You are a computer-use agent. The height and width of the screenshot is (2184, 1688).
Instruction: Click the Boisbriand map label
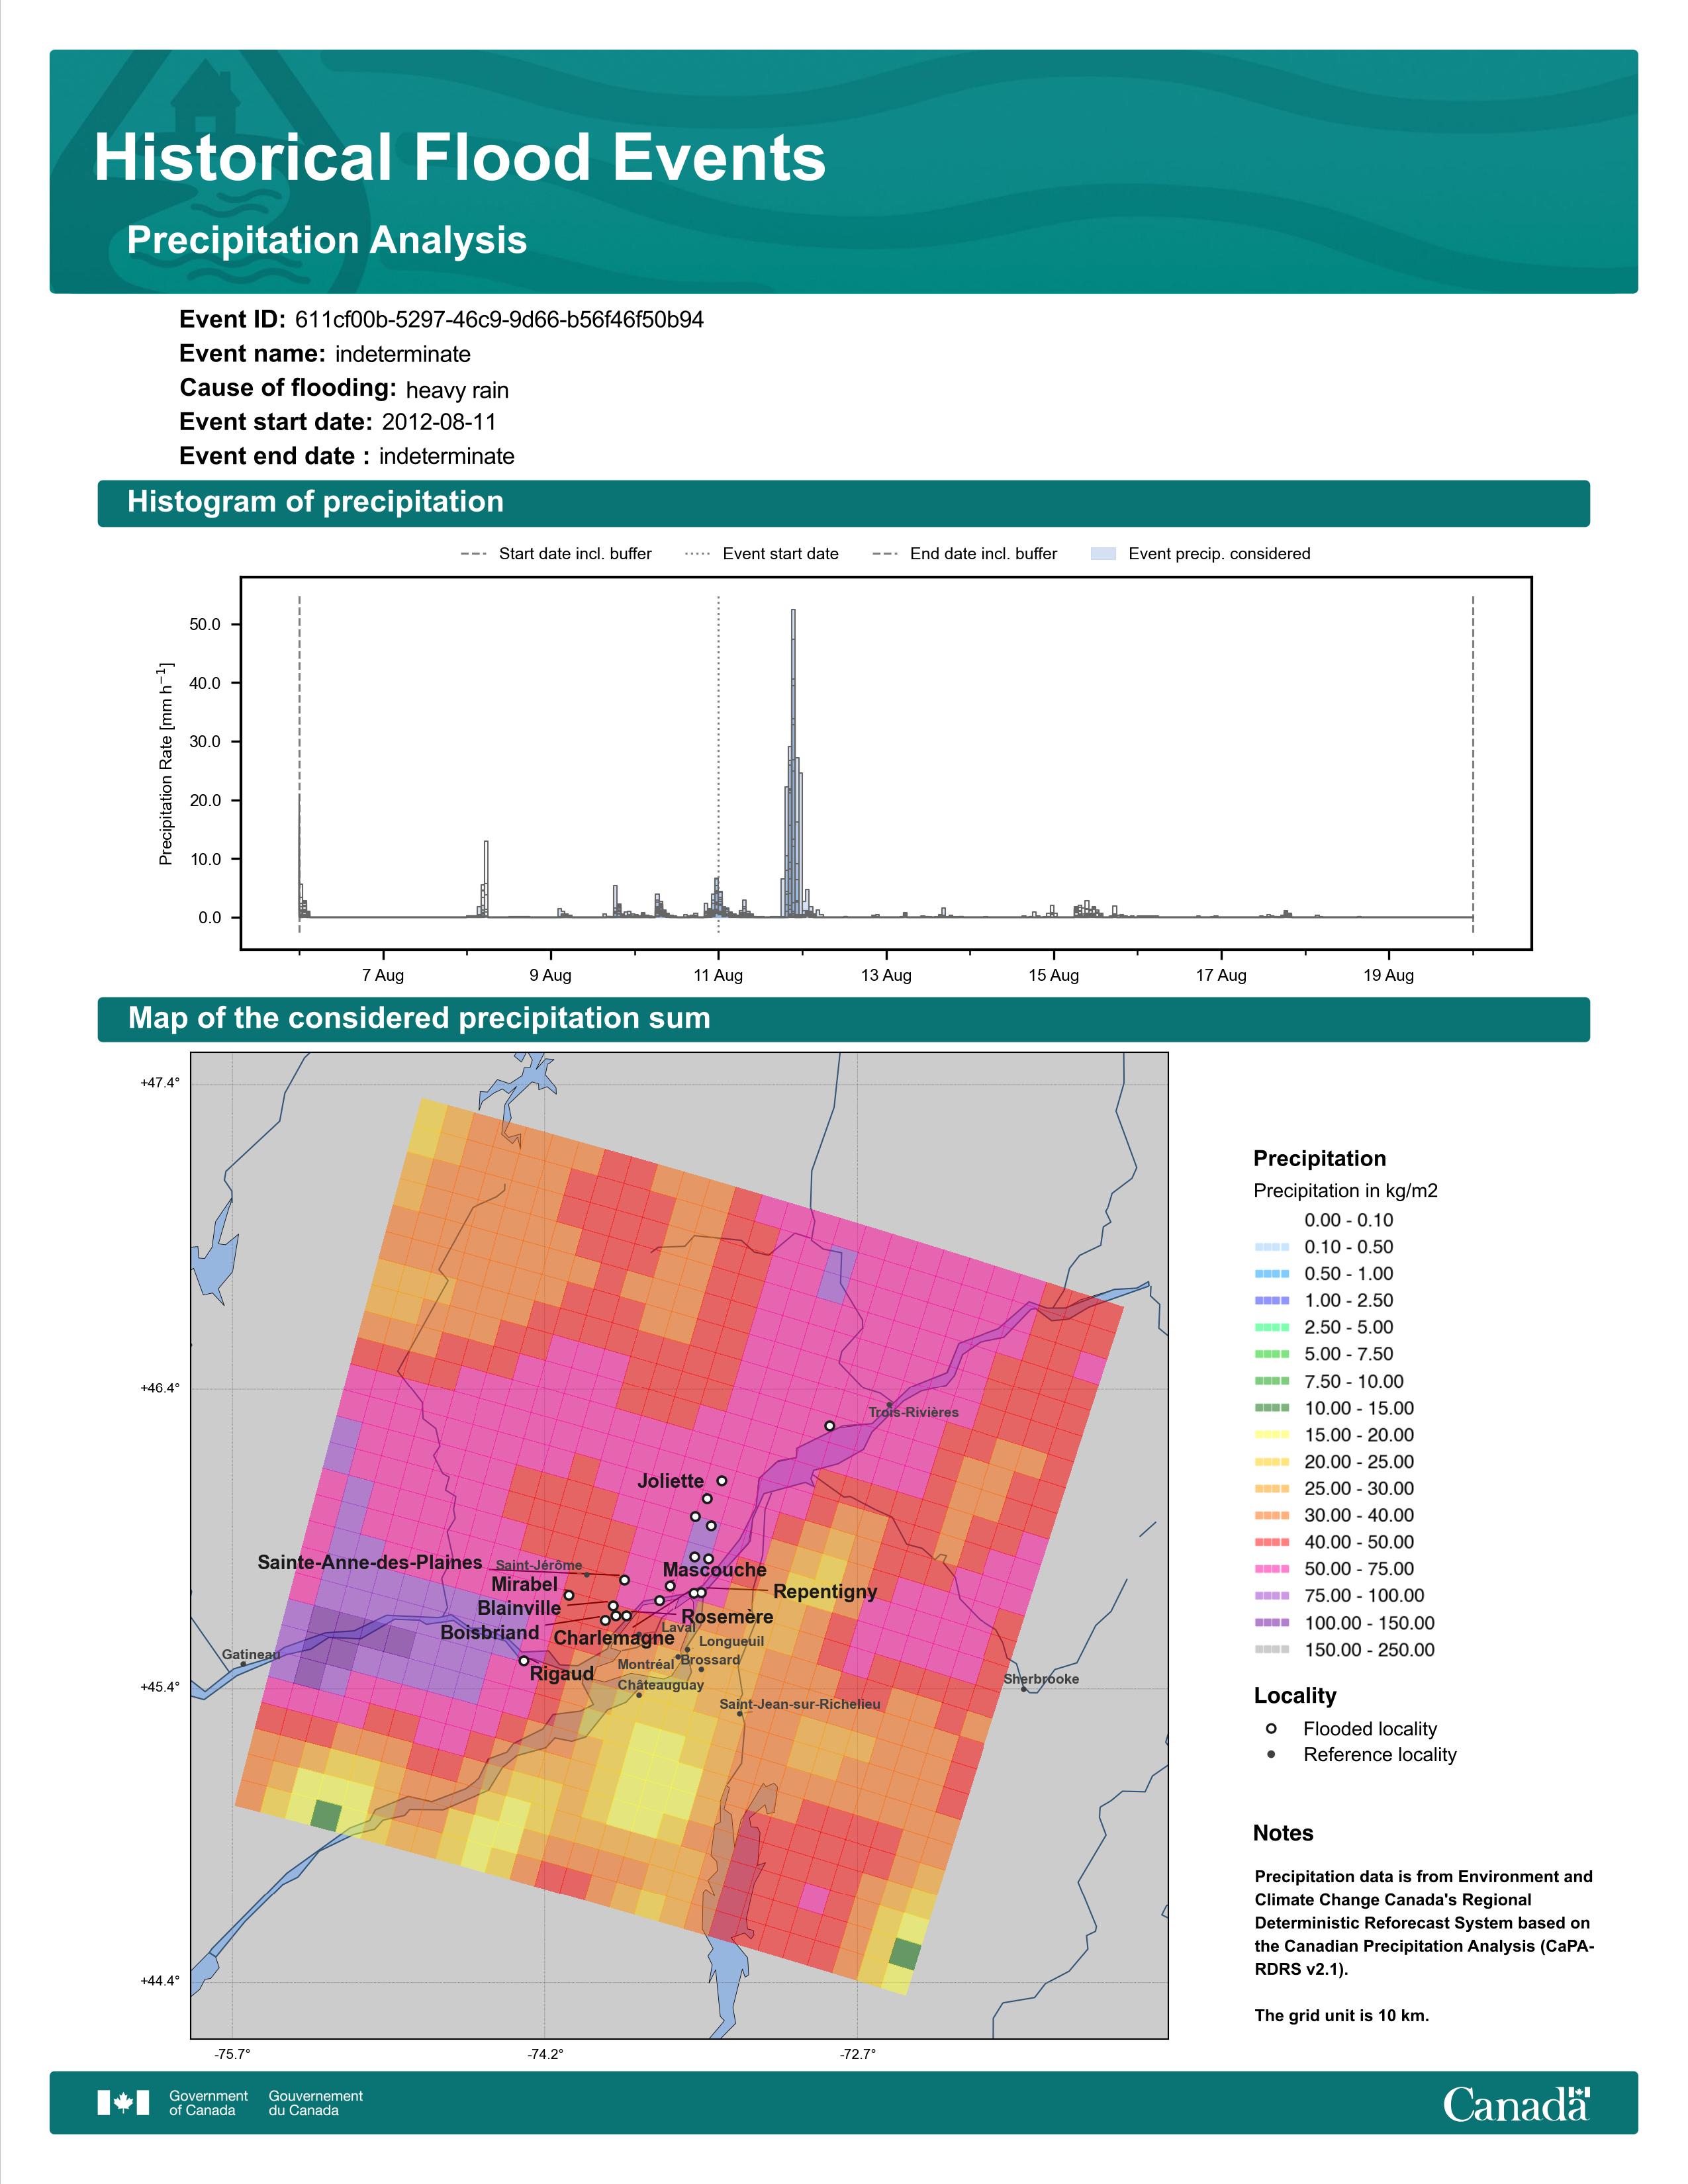[x=490, y=1632]
